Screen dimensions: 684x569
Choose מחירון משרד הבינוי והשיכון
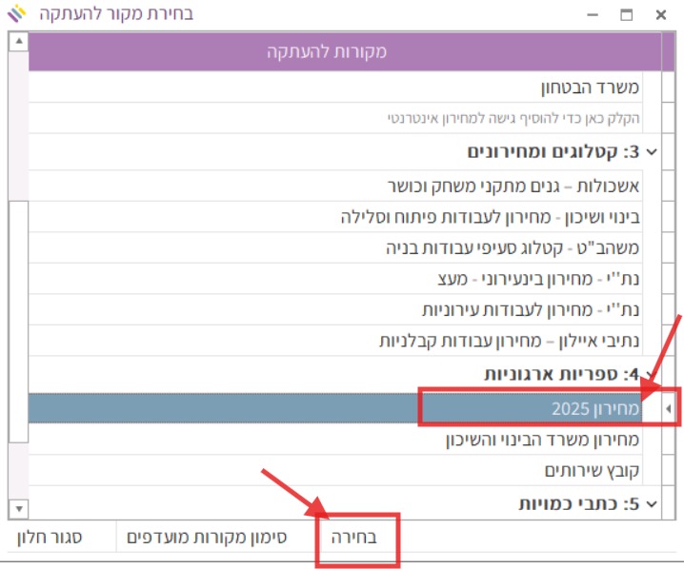click(543, 440)
